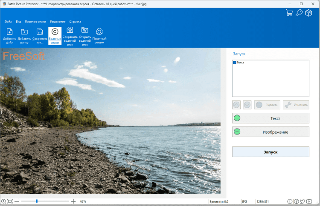Open the Выделение menu
This screenshot has width=320, height=206.
[58, 21]
